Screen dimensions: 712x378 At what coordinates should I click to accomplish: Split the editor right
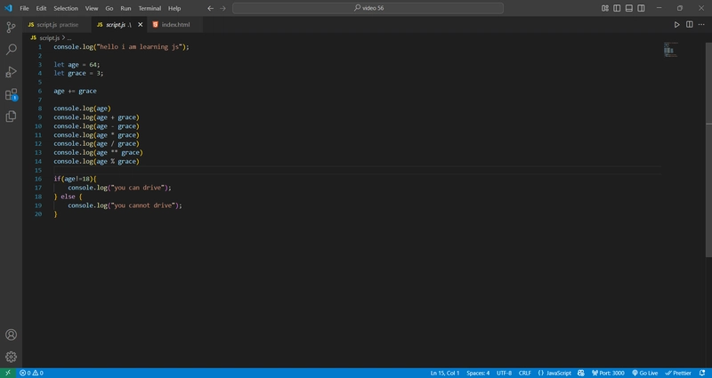click(689, 25)
